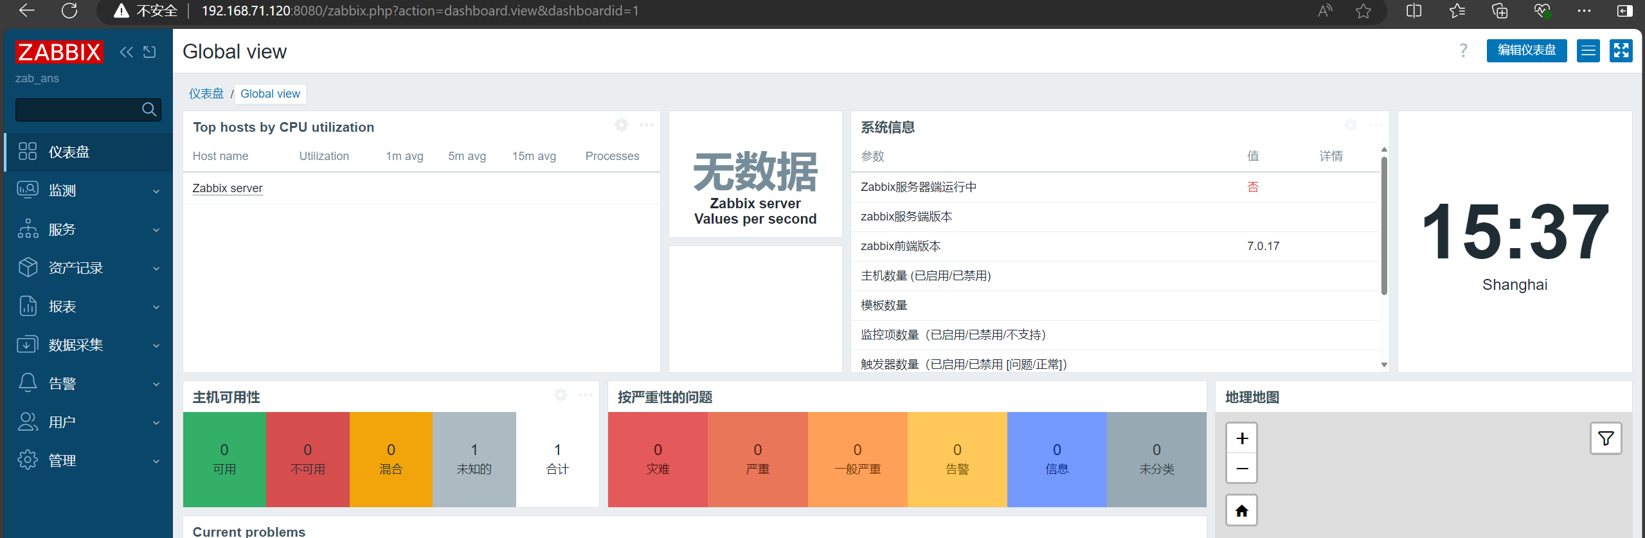
Task: Expand the 服务 menu chevron
Action: click(x=156, y=230)
